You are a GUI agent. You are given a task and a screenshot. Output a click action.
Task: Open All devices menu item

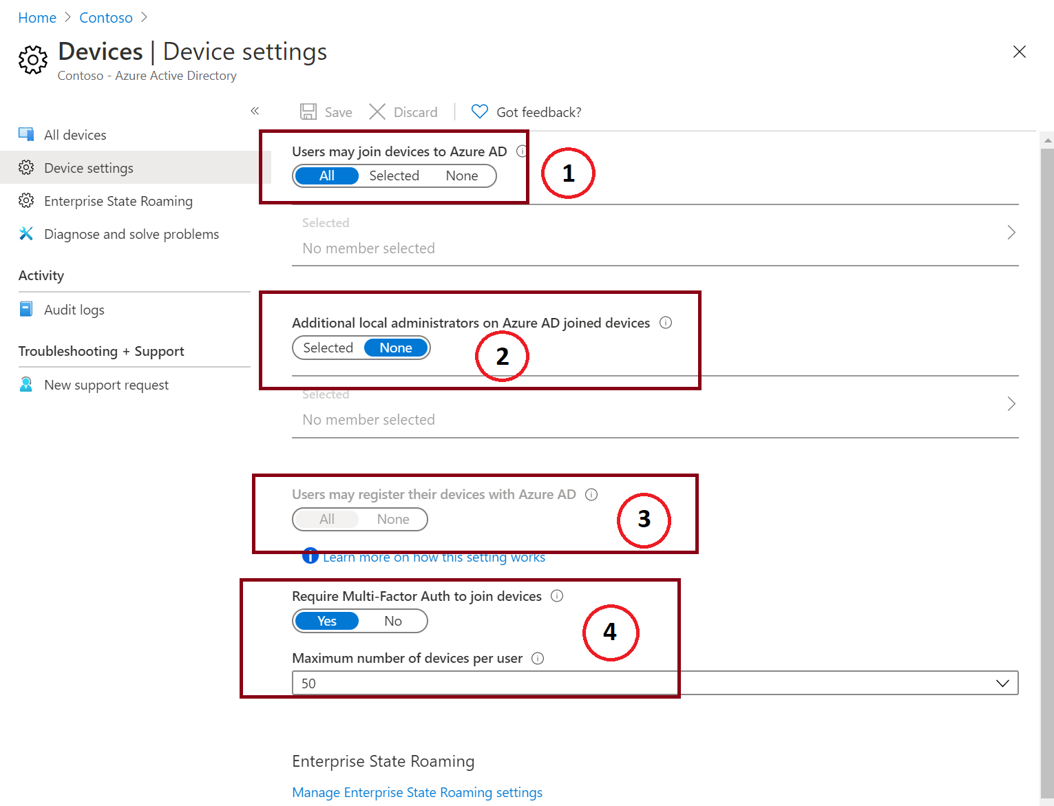click(136, 135)
